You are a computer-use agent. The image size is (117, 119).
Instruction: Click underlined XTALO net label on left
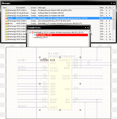point(22,69)
